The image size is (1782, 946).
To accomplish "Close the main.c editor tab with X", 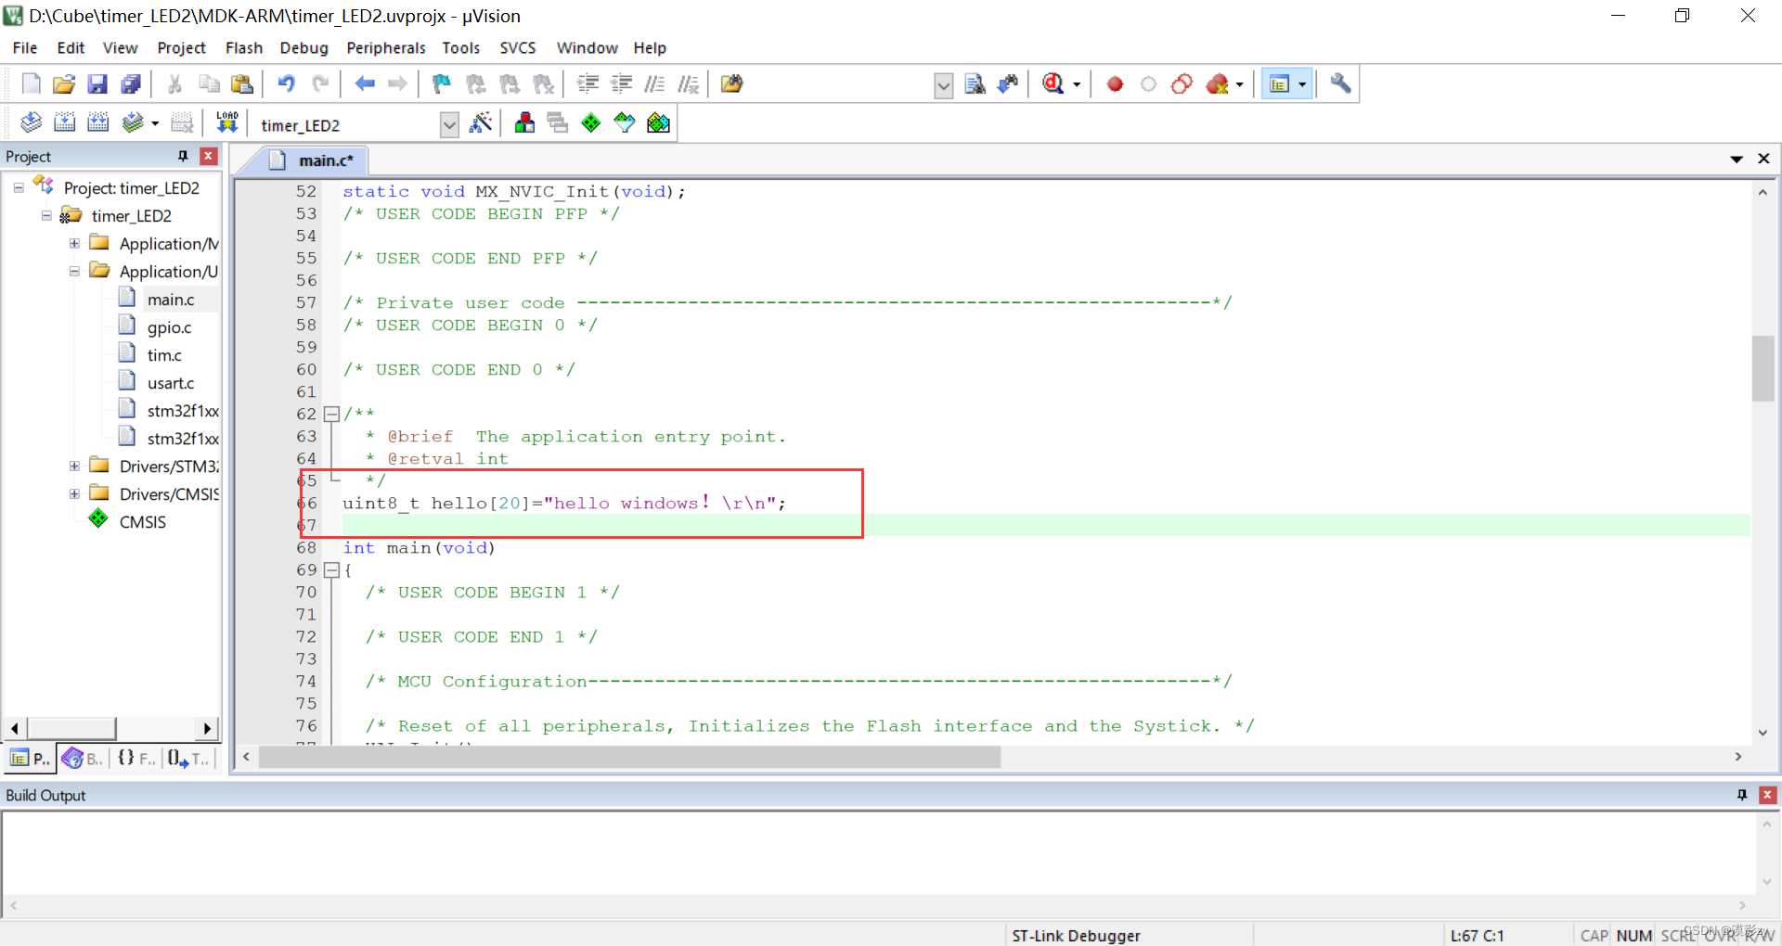I will pos(1764,159).
